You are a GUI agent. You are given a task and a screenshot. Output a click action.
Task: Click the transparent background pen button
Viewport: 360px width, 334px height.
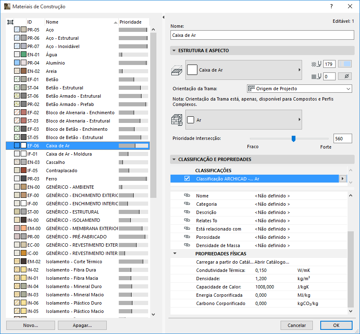(x=345, y=76)
